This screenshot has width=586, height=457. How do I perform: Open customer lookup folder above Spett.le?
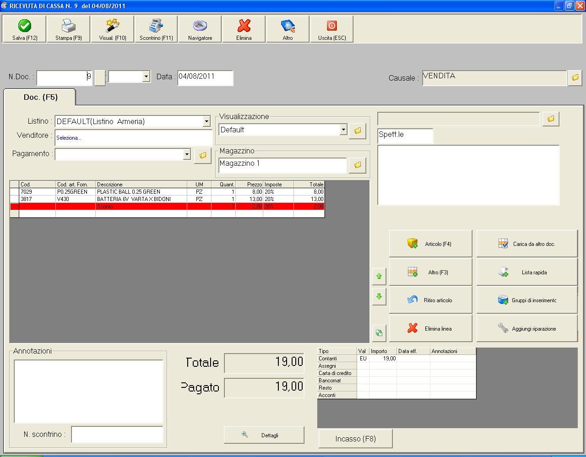[x=551, y=119]
